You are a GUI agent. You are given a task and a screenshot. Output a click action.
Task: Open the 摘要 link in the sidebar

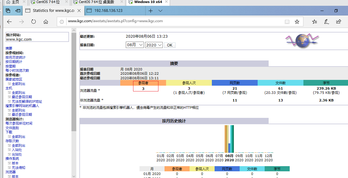[x=9, y=48]
